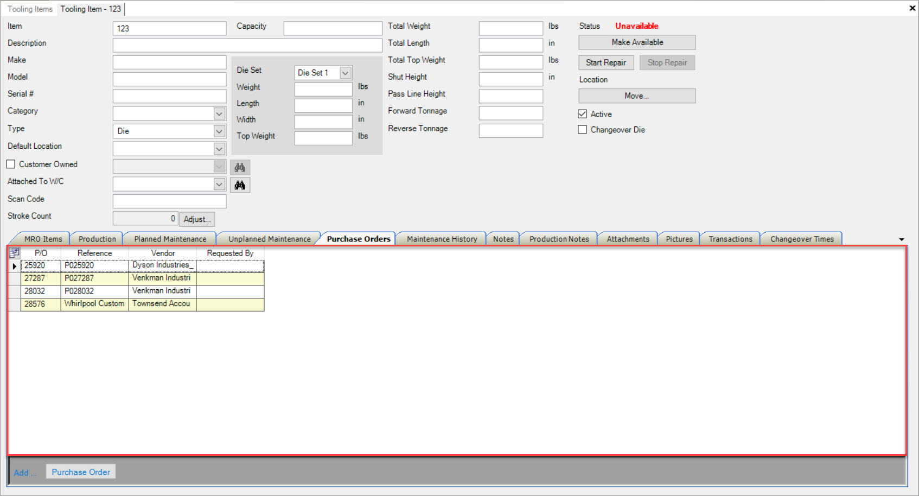Click the Serial # input field
This screenshot has width=919, height=496.
click(x=169, y=96)
